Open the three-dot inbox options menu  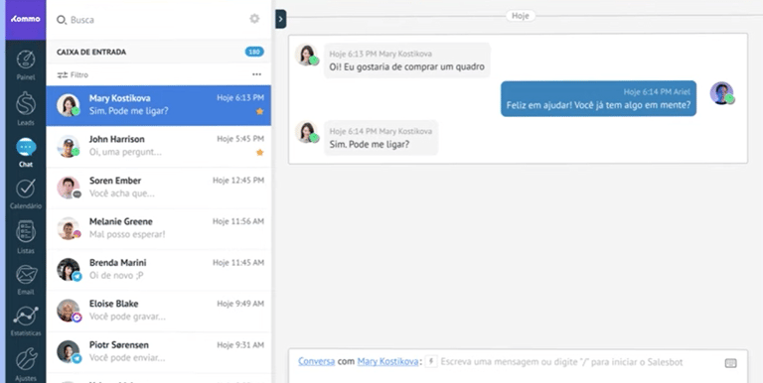point(257,74)
